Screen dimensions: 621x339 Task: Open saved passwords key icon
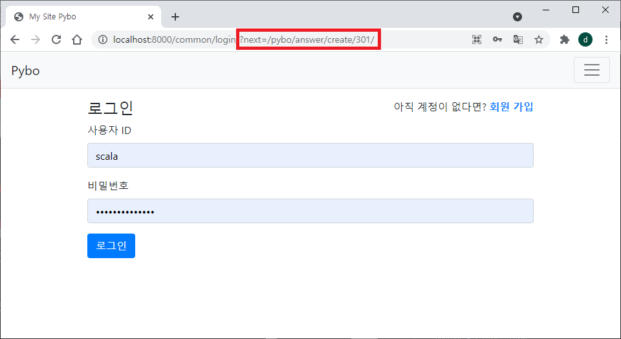click(497, 39)
